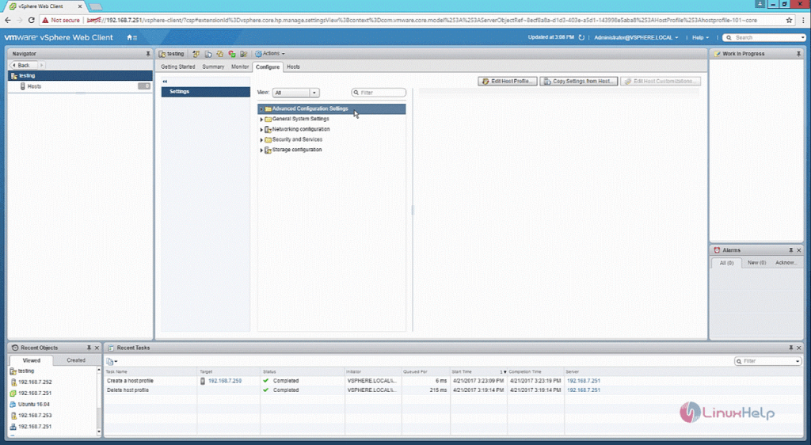This screenshot has width=811, height=445.
Task: Expand Security and Services tree node
Action: pyautogui.click(x=261, y=140)
